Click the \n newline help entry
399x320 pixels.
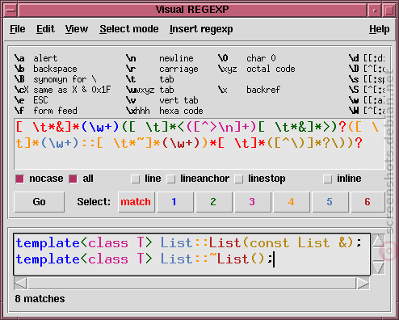pos(160,58)
